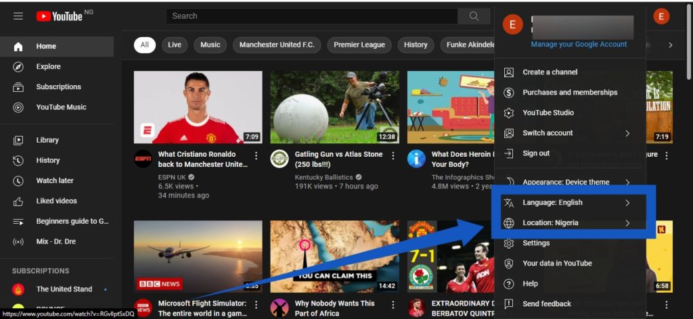Select the History filter chip
This screenshot has height=319, width=693.
click(x=416, y=45)
